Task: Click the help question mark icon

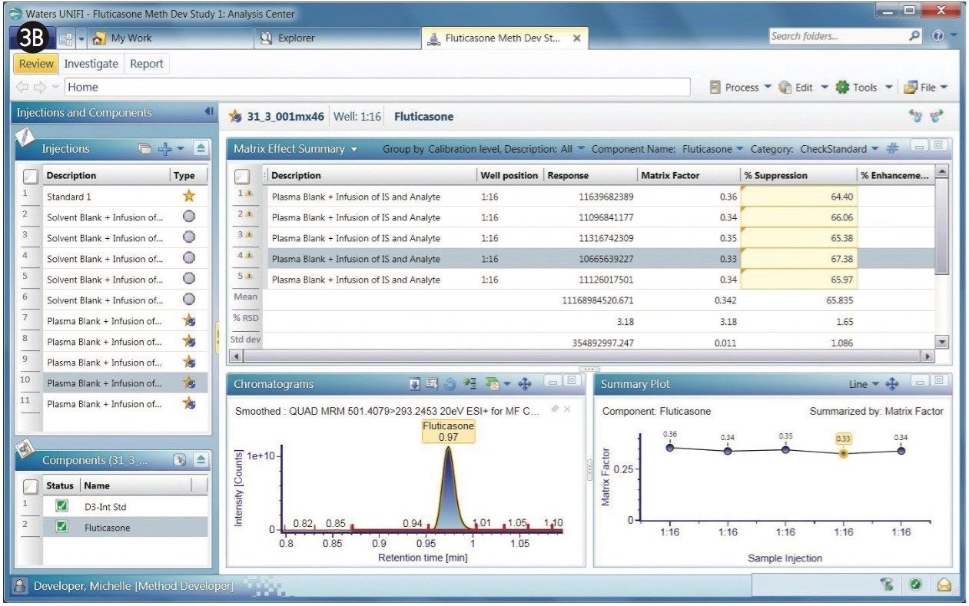Action: (937, 36)
